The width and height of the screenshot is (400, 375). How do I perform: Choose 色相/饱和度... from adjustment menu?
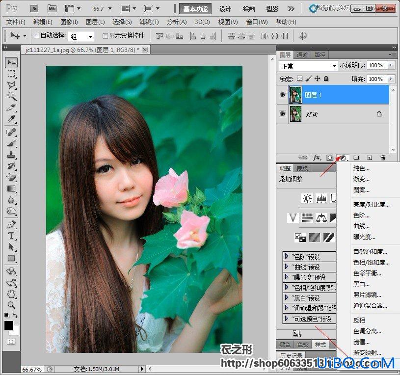371,262
